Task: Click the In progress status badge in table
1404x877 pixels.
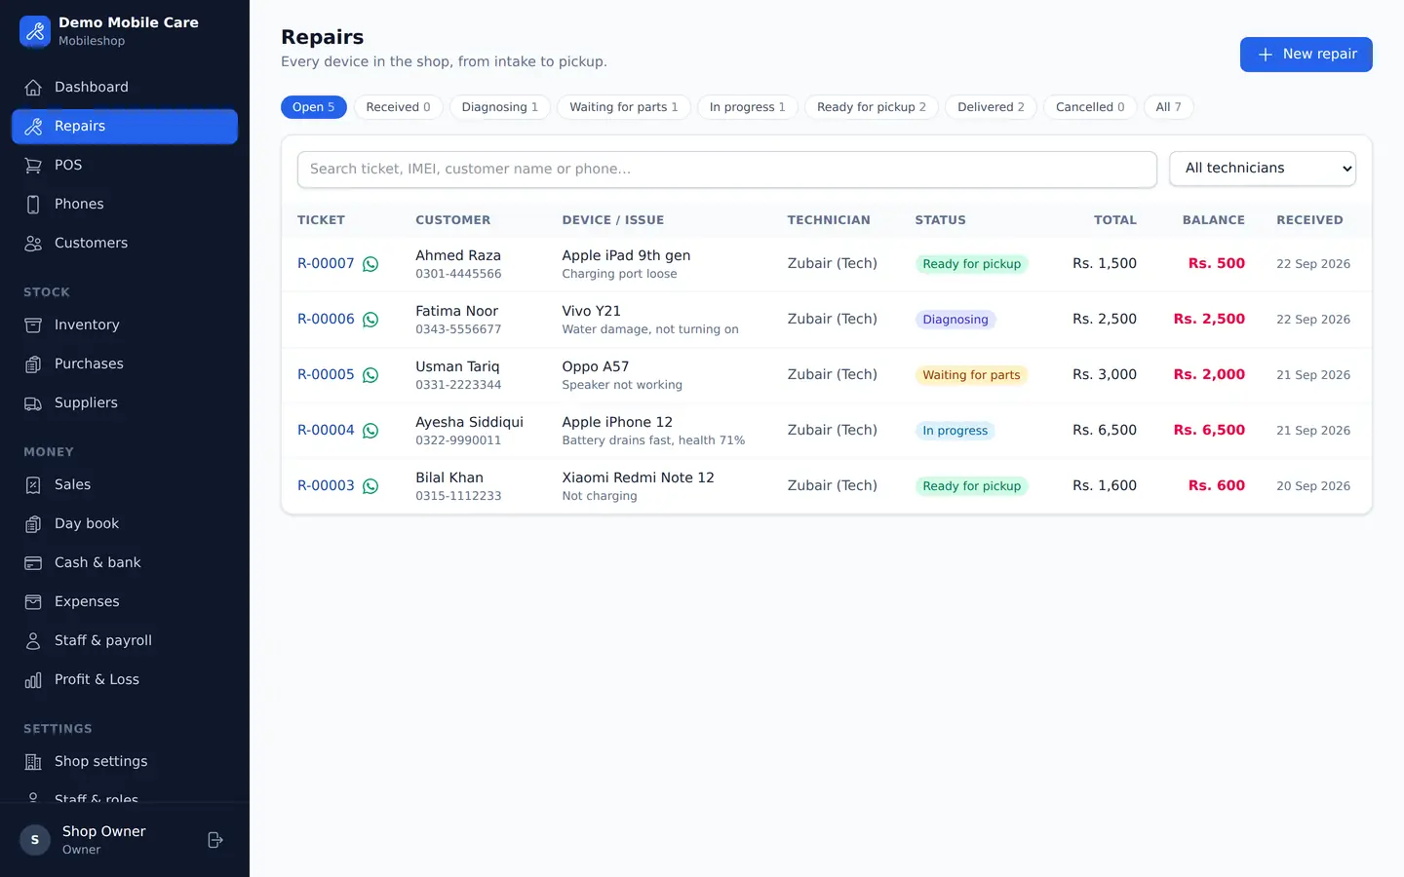Action: [x=955, y=431]
